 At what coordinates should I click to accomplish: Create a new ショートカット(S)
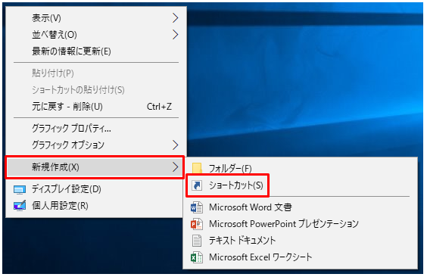point(300,185)
